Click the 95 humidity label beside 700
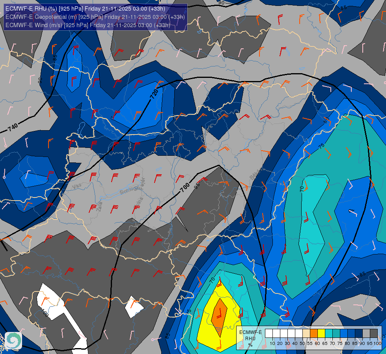 point(197,186)
